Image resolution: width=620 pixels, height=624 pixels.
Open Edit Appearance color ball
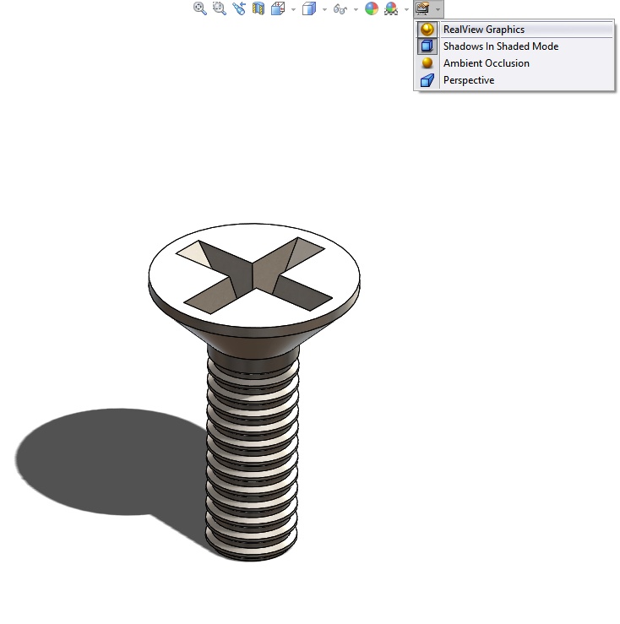tap(372, 8)
